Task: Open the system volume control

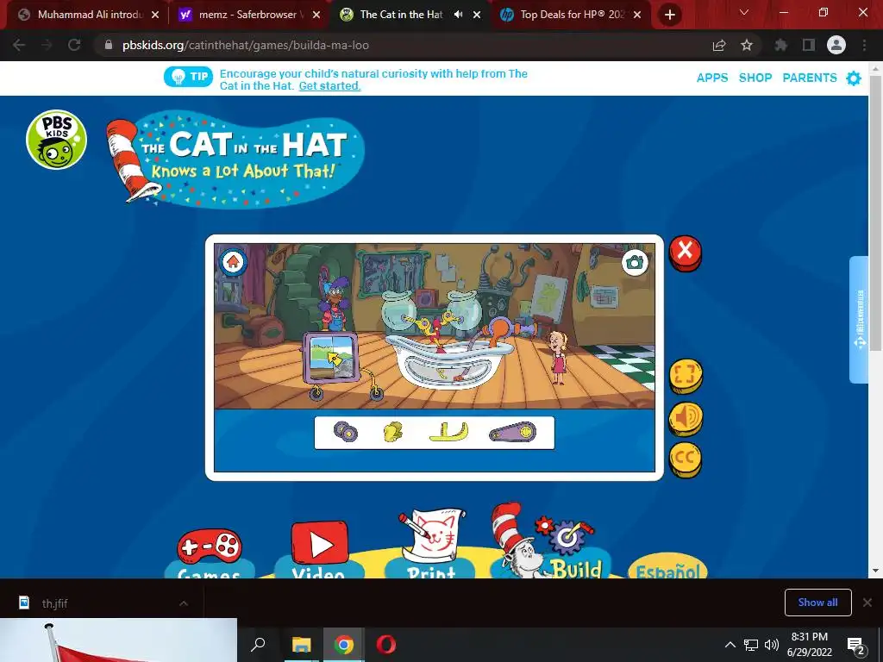Action: [772, 645]
